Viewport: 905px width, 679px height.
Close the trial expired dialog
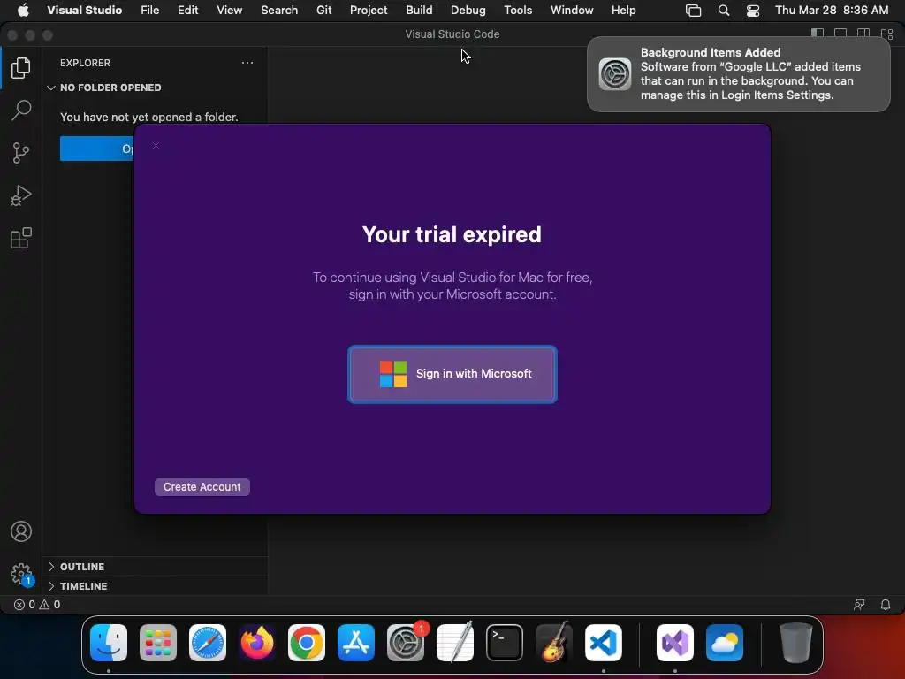click(x=156, y=146)
